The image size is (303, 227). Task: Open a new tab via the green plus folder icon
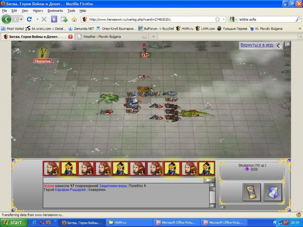[x=64, y=19]
